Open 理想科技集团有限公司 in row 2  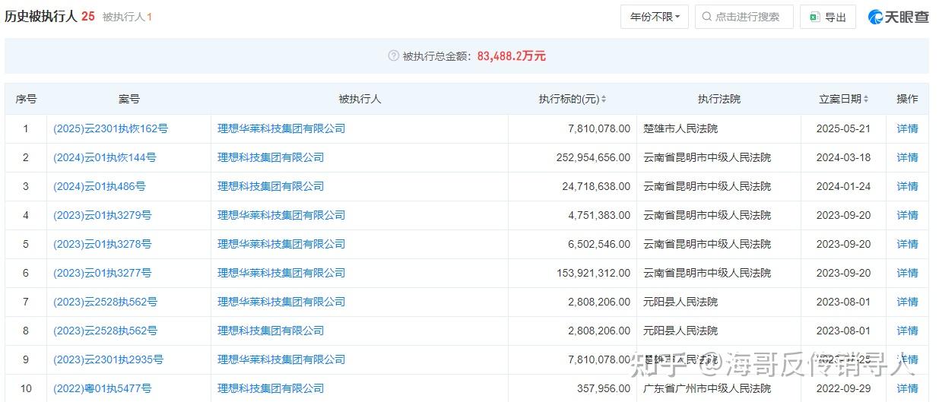coord(271,157)
